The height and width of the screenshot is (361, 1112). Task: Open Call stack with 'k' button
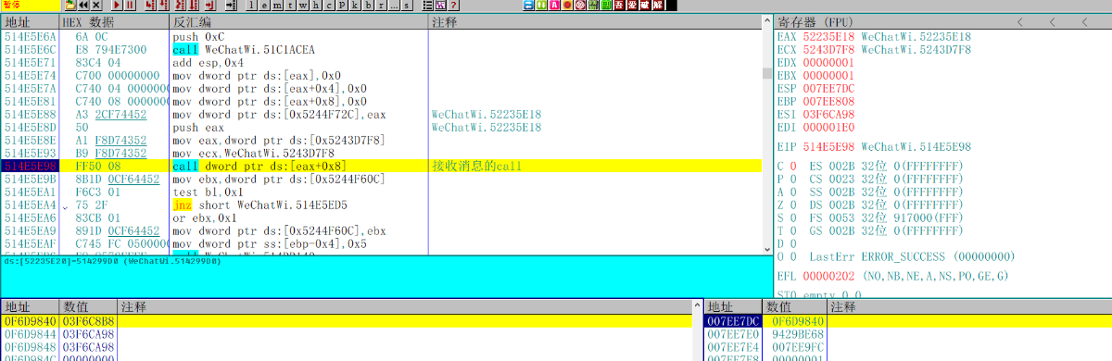355,5
